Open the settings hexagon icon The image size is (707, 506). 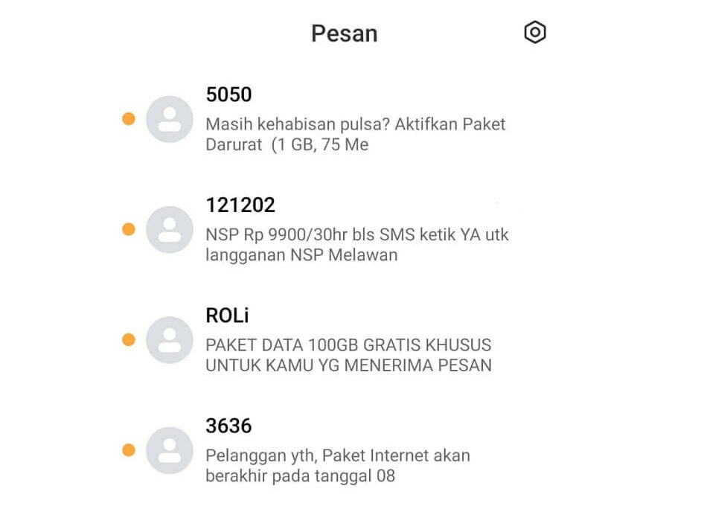(535, 33)
